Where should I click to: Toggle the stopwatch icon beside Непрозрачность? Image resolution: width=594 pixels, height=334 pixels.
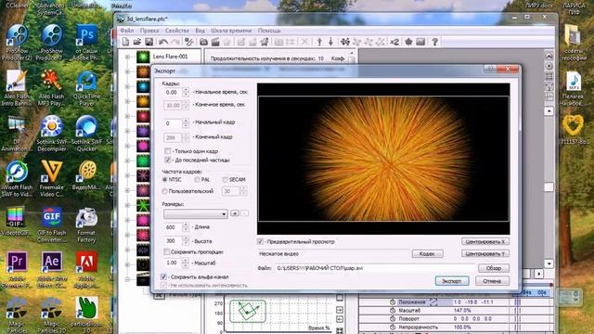click(x=393, y=328)
